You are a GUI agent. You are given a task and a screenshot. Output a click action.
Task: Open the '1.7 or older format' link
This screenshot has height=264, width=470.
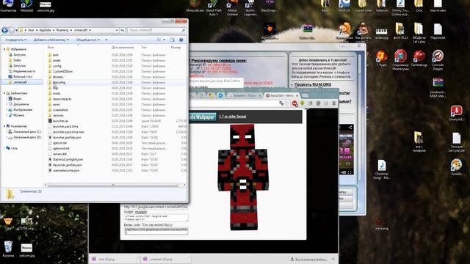[233, 117]
